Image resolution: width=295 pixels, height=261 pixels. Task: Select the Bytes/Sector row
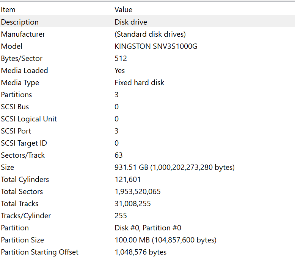pos(22,58)
